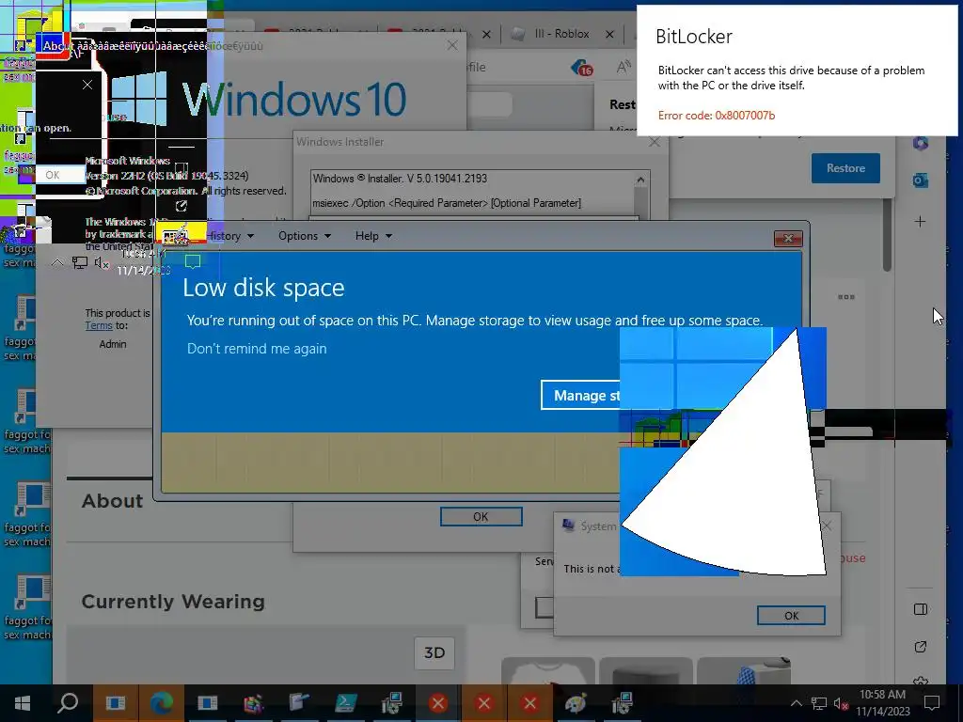Click the Edge page vertical scrollbar
963x722 pixels.
pyautogui.click(x=887, y=234)
